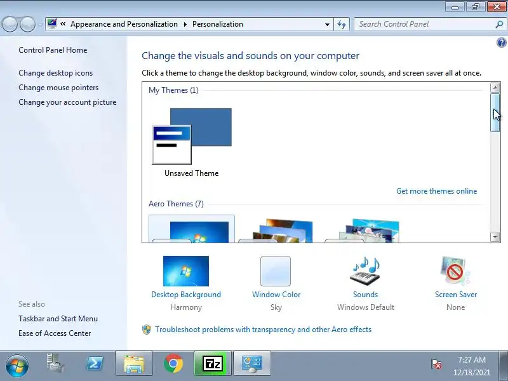Click the My Themes (1) group header

(173, 90)
